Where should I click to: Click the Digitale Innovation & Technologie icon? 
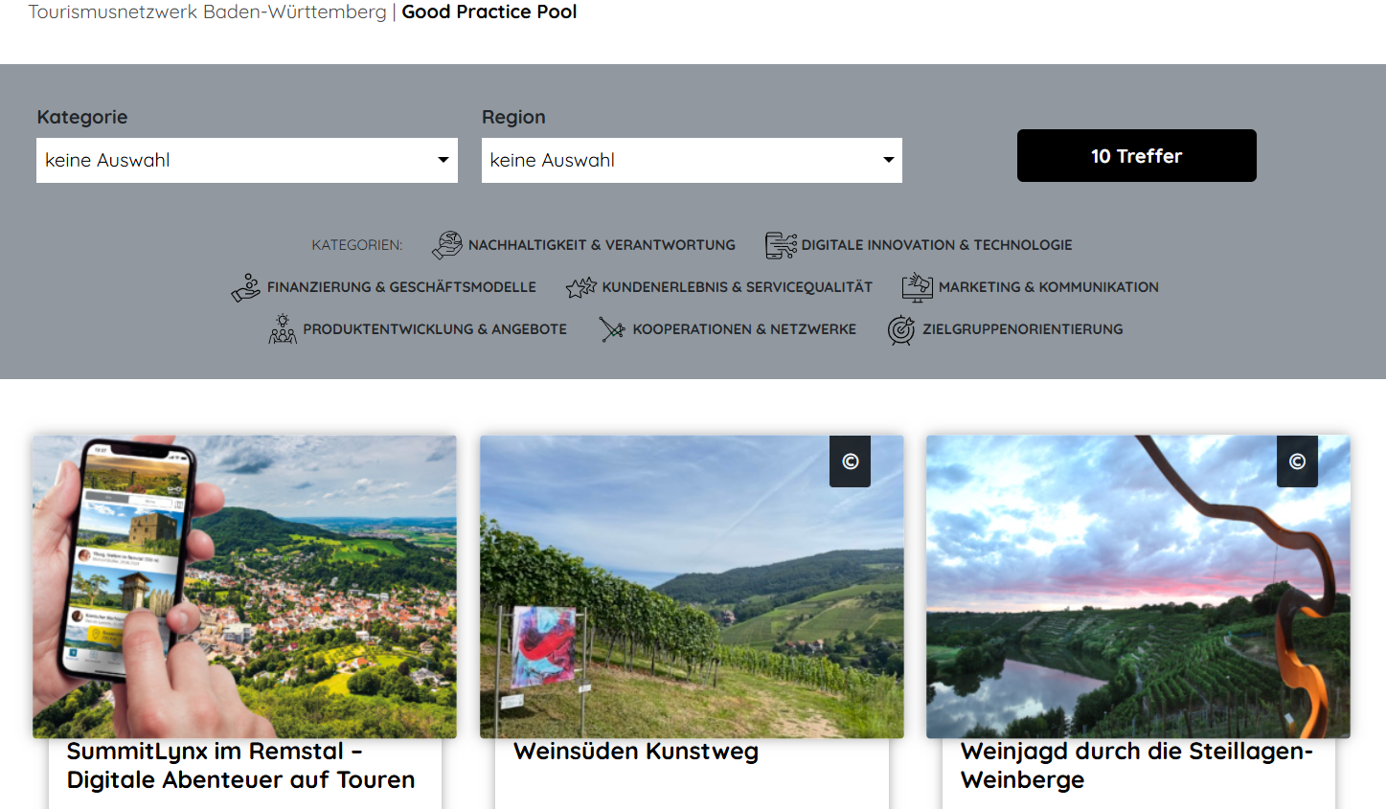click(780, 245)
